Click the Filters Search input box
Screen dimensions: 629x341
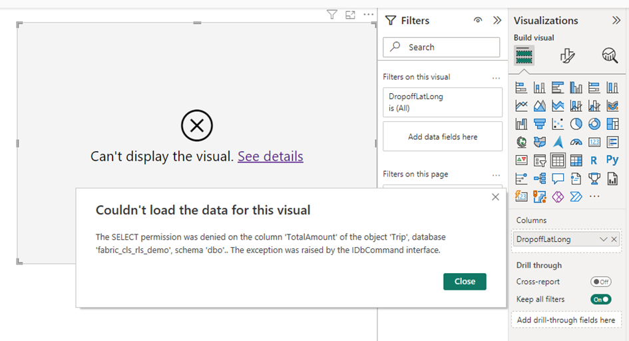tap(441, 47)
